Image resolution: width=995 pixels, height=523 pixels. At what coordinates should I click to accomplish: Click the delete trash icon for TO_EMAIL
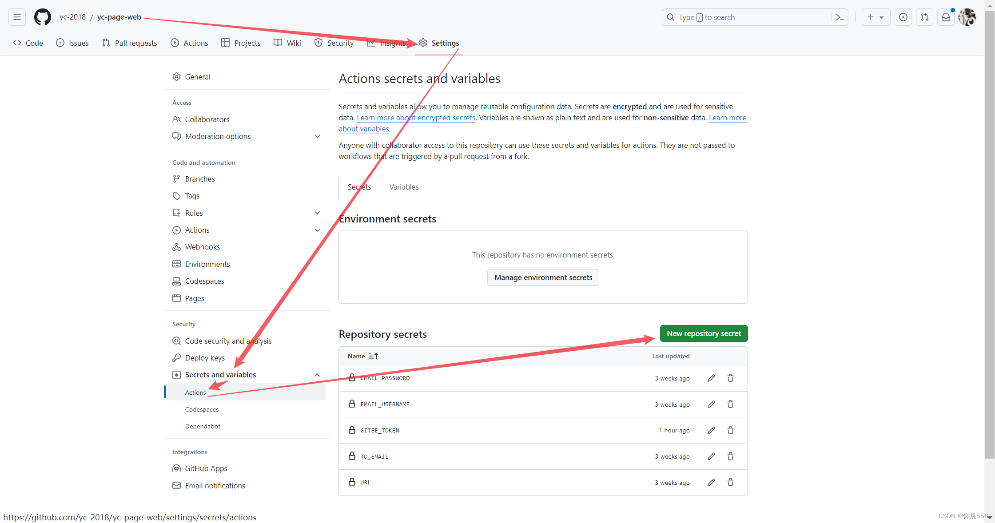pos(731,456)
